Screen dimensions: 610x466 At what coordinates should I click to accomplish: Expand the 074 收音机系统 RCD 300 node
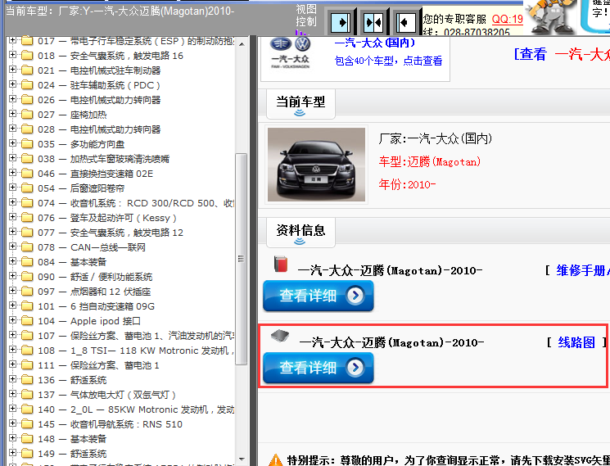(12, 202)
